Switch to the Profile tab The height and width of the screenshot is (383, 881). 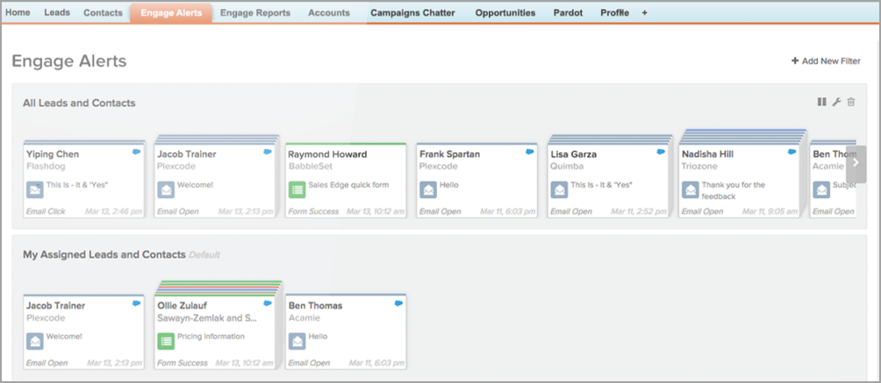pos(614,13)
